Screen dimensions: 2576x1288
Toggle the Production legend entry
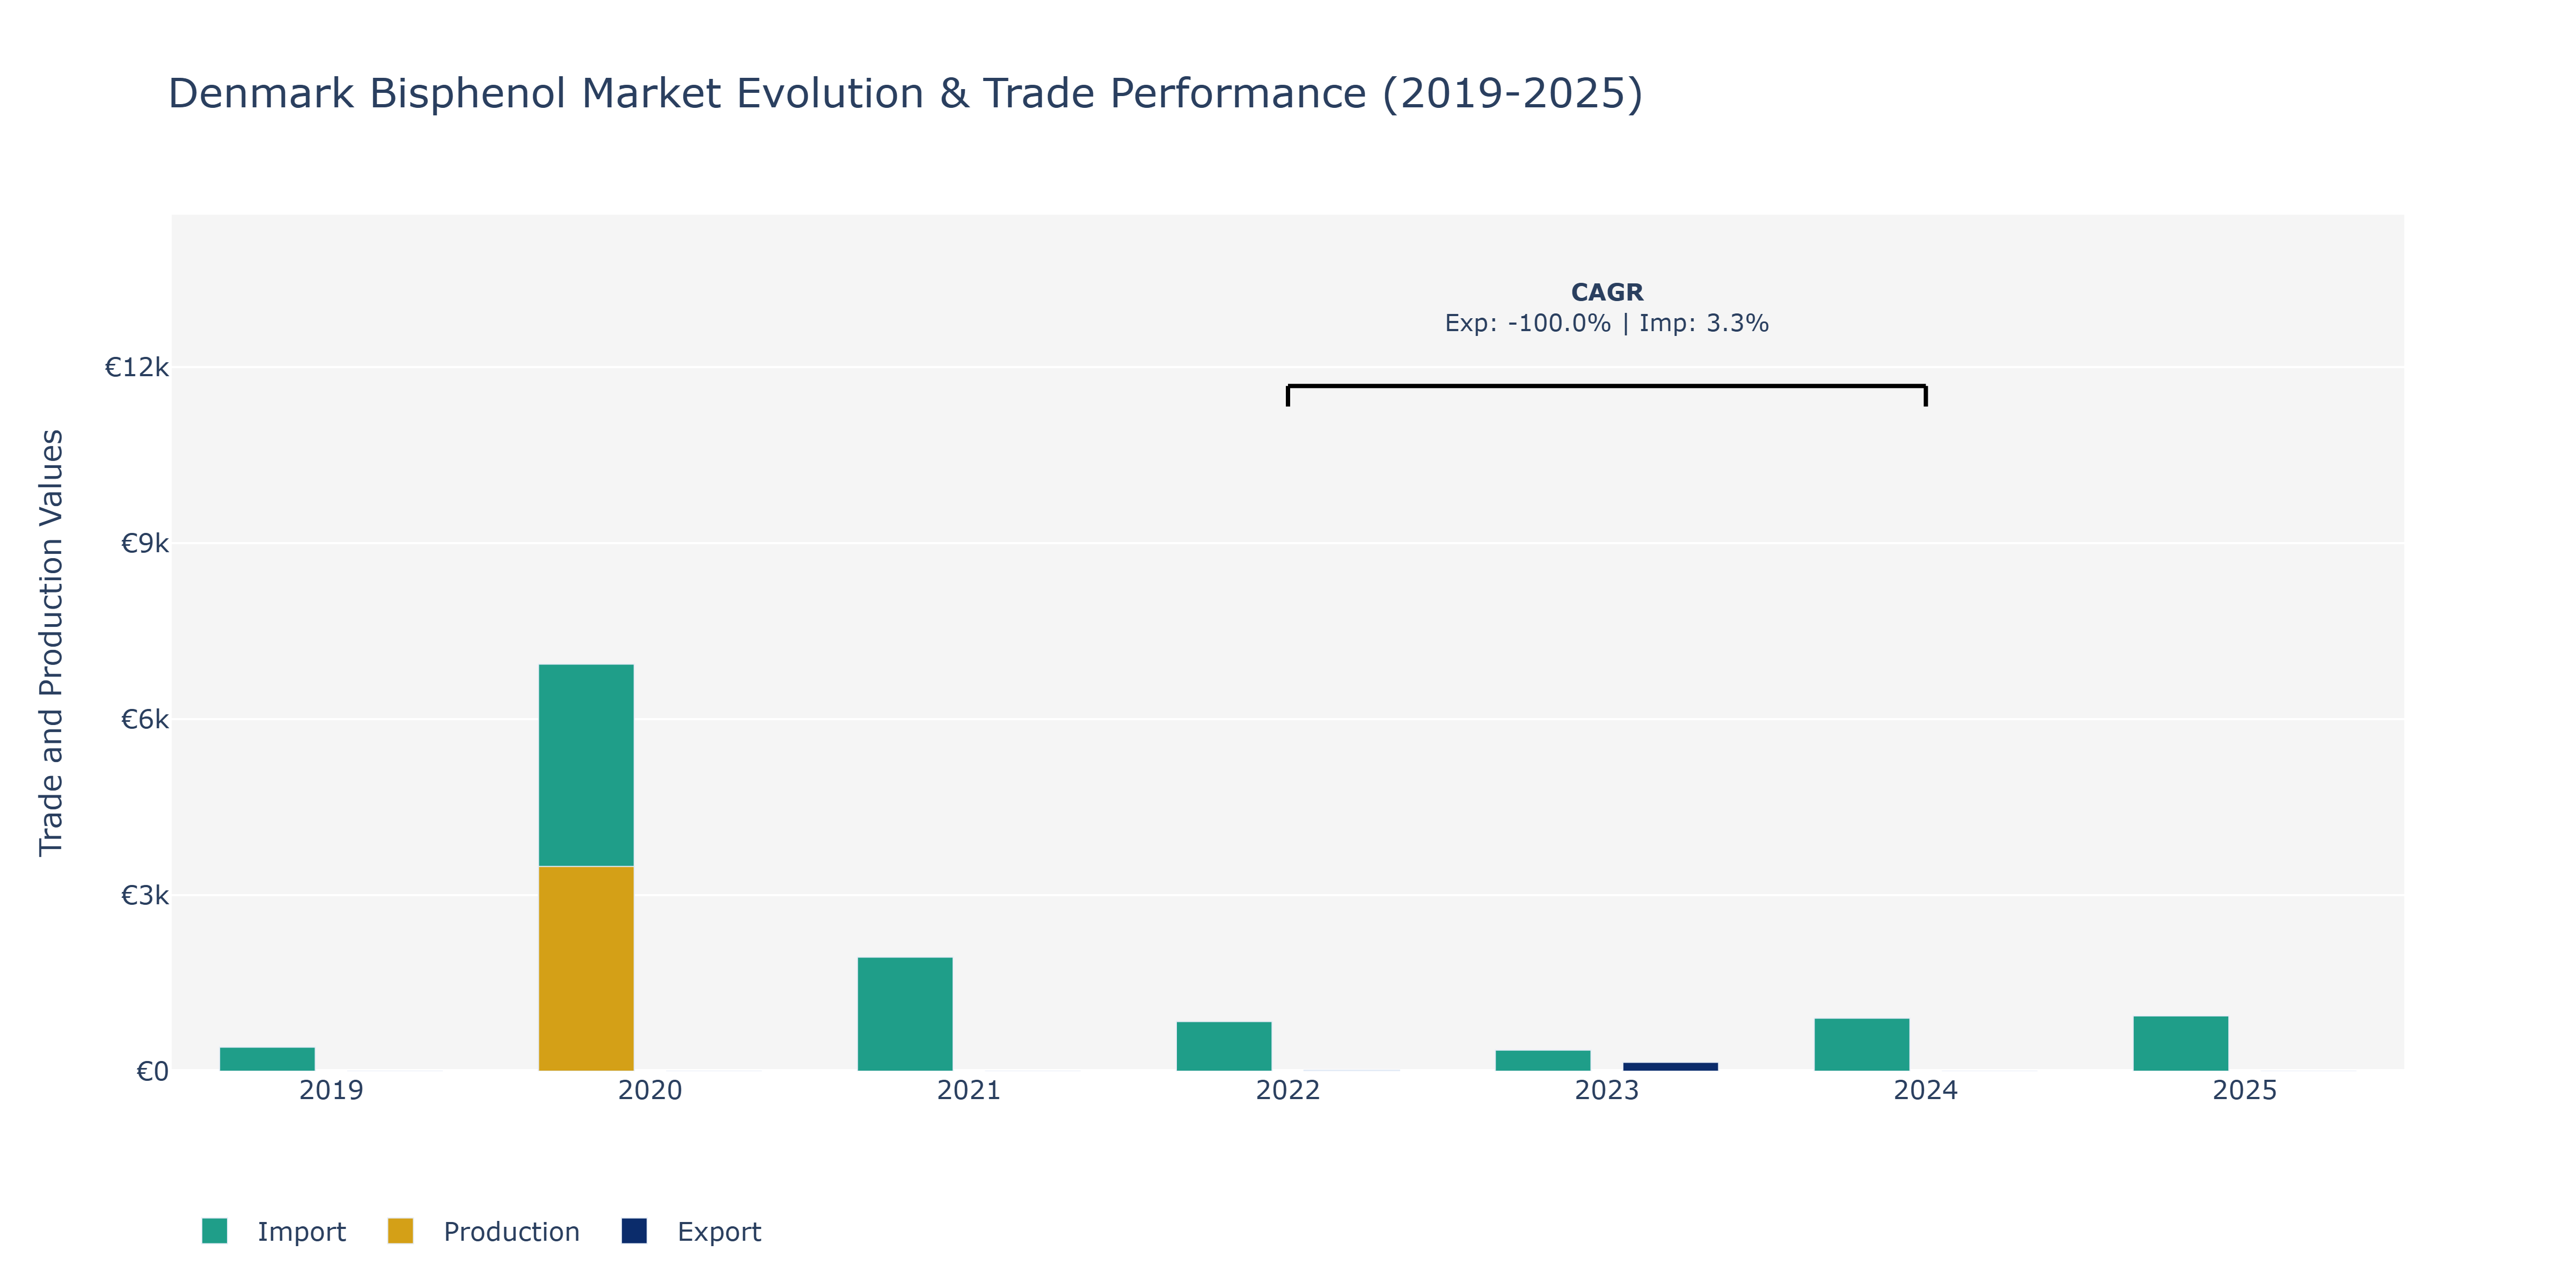pyautogui.click(x=483, y=1231)
